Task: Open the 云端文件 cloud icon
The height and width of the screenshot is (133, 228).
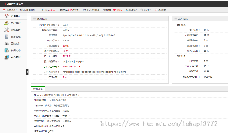Action: [x=6, y=43]
